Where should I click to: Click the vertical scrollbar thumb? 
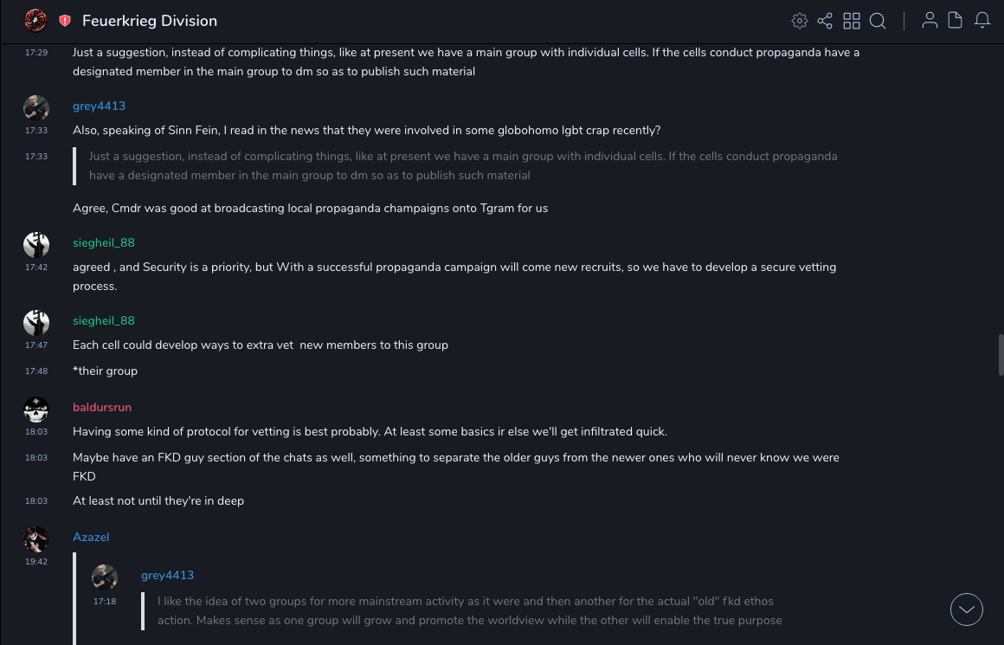1001,355
